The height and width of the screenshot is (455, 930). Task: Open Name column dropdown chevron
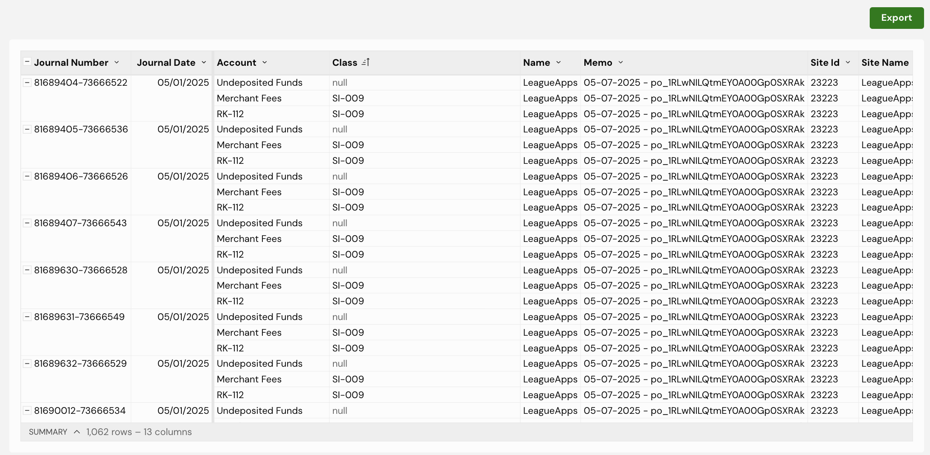pos(558,62)
